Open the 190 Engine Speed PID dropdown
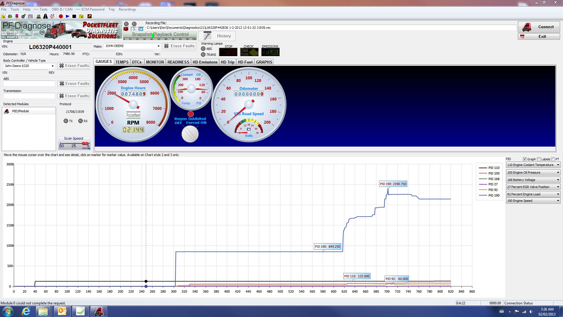The width and height of the screenshot is (563, 317). pos(533,201)
